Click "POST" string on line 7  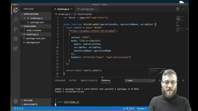86,37
